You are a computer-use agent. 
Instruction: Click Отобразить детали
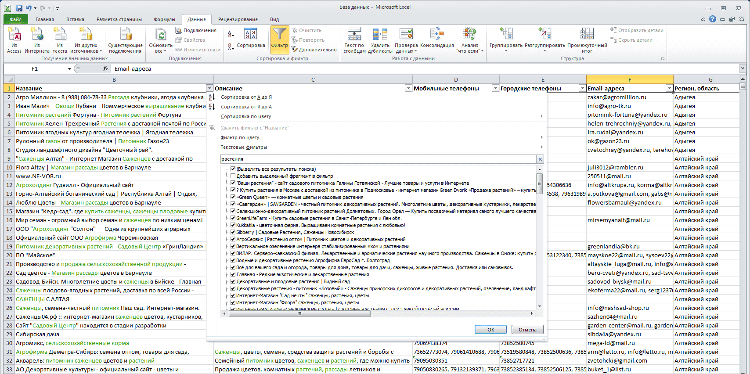(637, 30)
